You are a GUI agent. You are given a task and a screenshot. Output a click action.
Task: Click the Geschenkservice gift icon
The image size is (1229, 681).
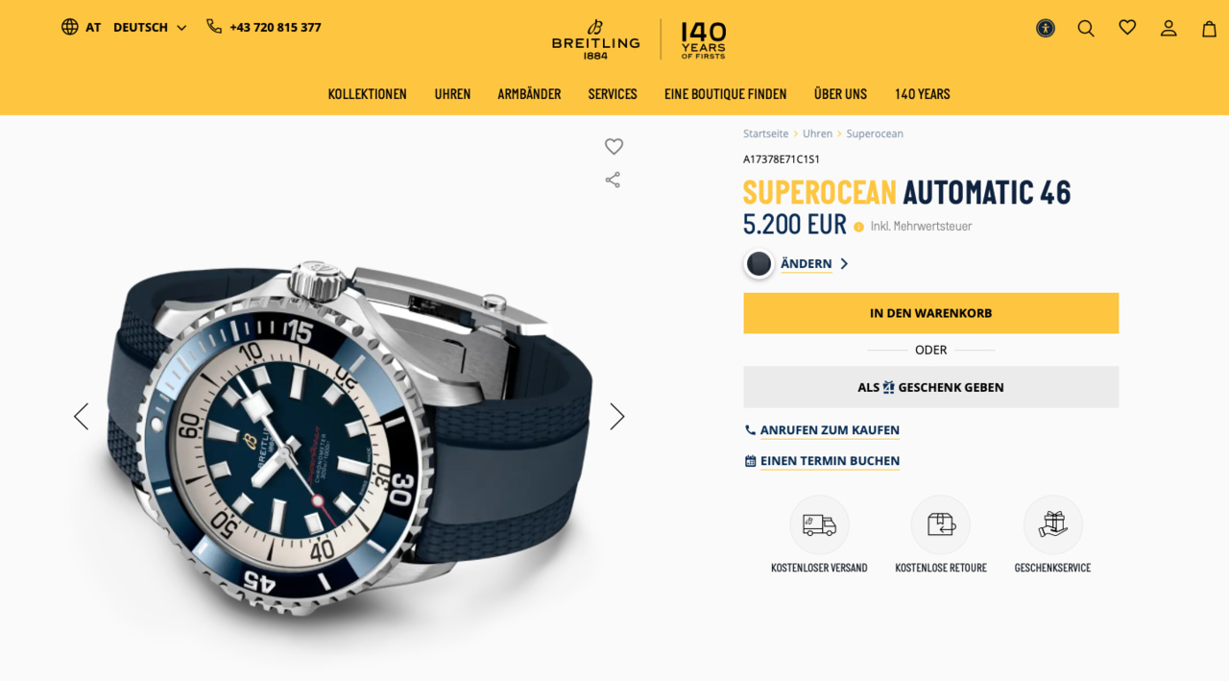[x=1052, y=524]
